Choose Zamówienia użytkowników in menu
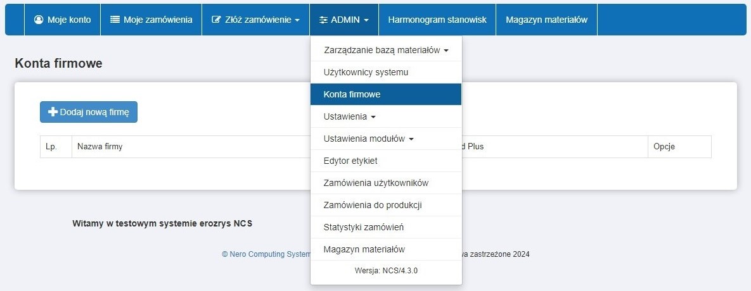The image size is (751, 291). click(x=376, y=183)
